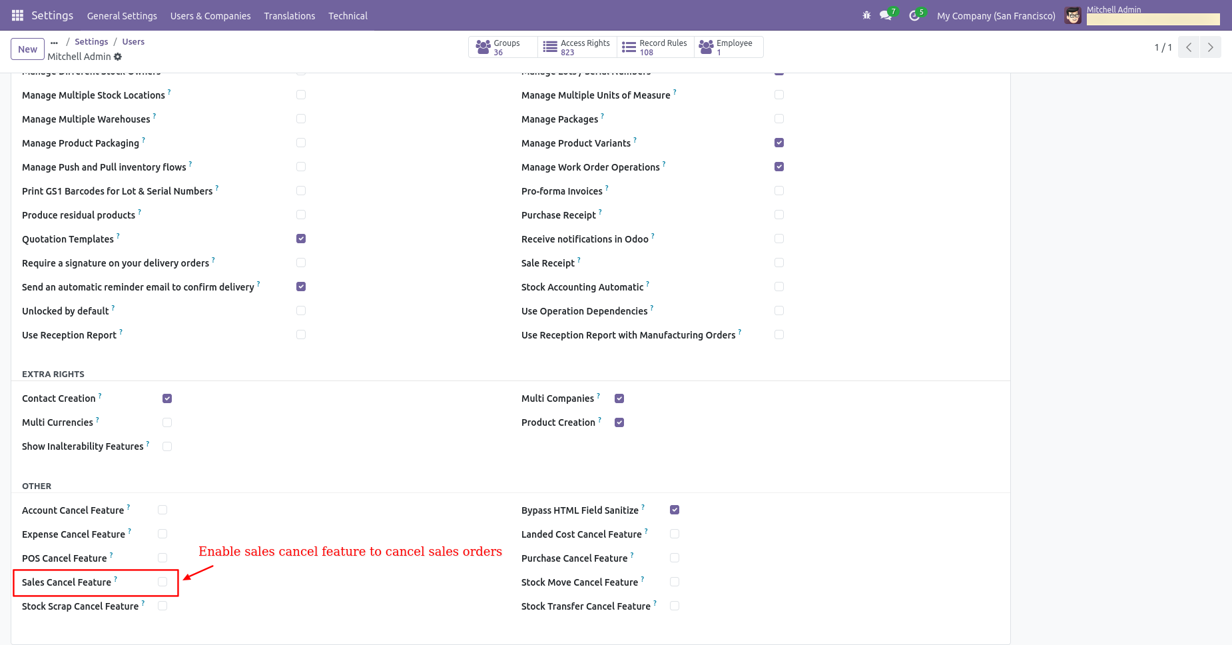This screenshot has width=1232, height=645.
Task: Uncheck the Quotation Templates checkbox
Action: [x=301, y=239]
